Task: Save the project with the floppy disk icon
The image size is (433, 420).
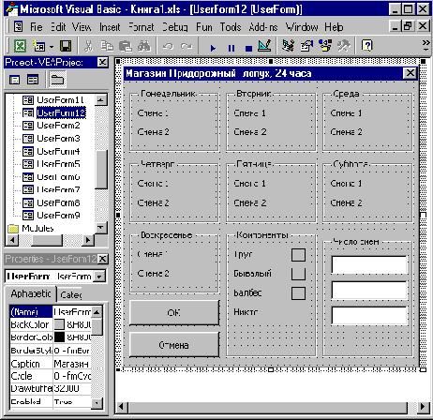Action: 66,46
